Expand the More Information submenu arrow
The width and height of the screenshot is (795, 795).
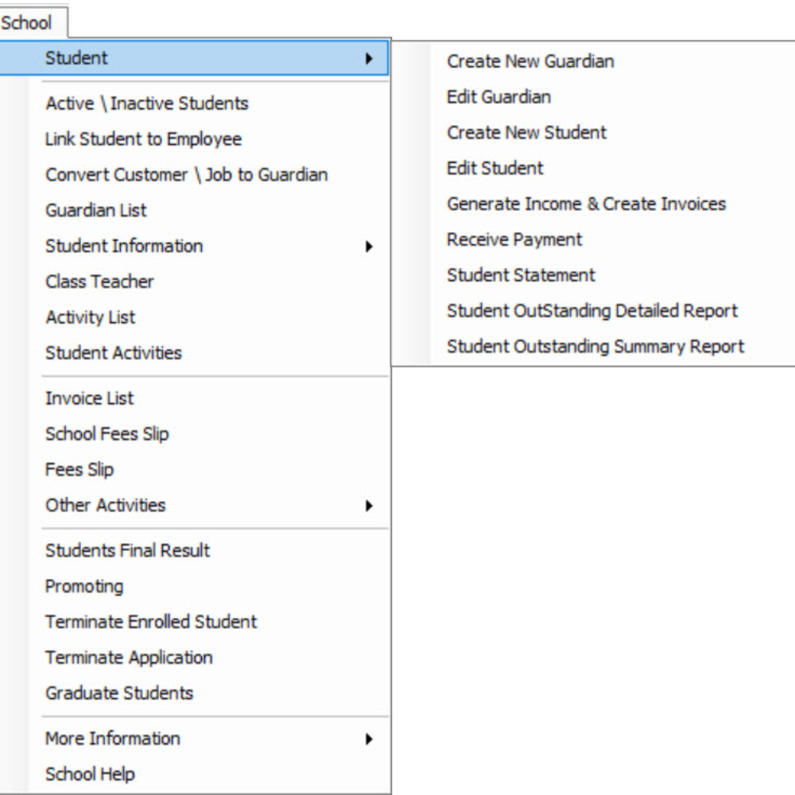click(369, 739)
